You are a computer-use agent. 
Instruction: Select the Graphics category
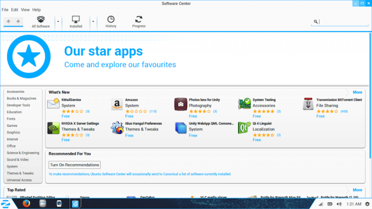coord(13,132)
